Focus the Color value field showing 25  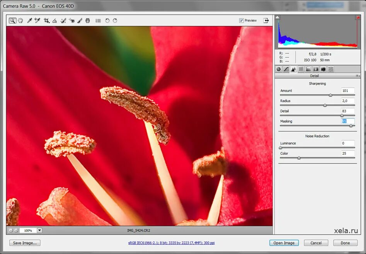pyautogui.click(x=348, y=153)
